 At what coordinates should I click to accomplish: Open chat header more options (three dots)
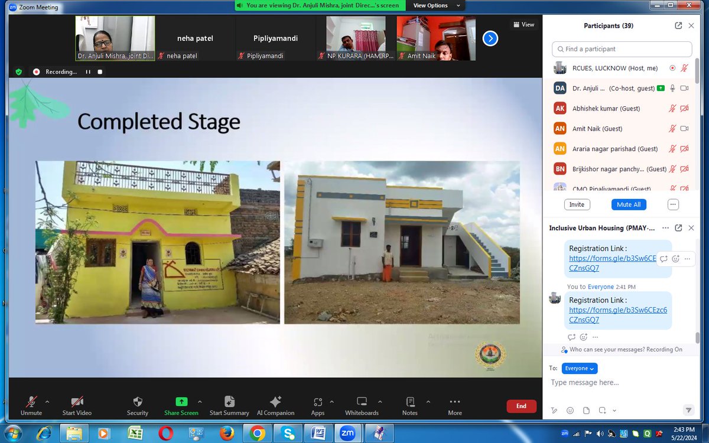[x=665, y=228]
